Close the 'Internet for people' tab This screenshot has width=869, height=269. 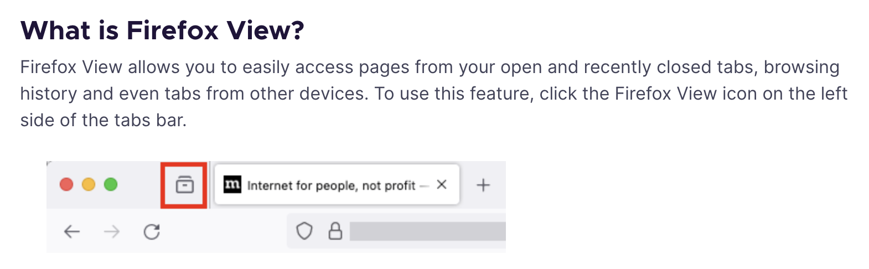click(441, 184)
